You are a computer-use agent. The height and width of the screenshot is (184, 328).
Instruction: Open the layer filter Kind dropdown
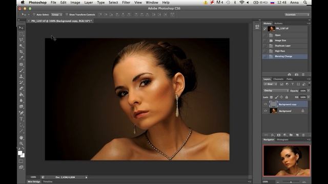[270, 84]
